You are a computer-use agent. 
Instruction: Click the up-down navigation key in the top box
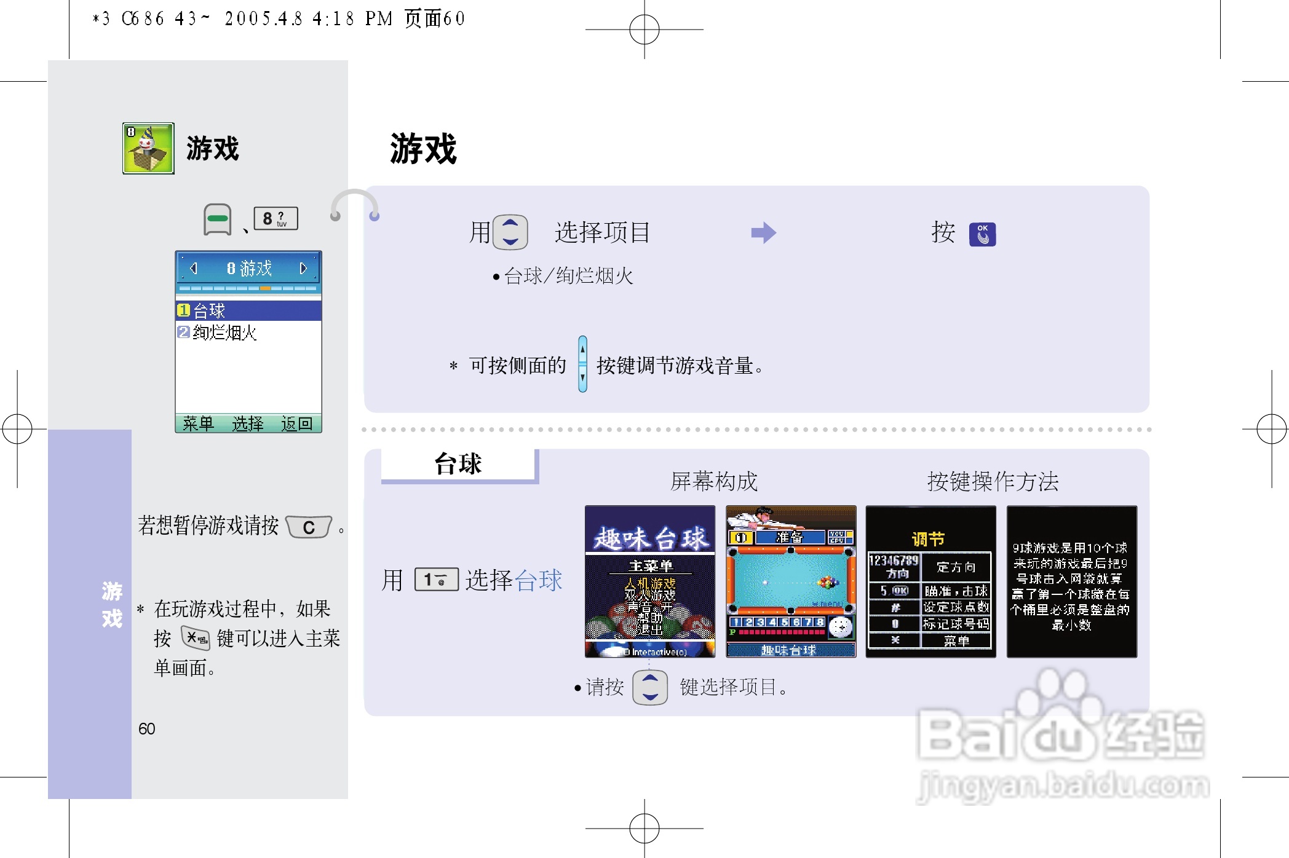[510, 232]
